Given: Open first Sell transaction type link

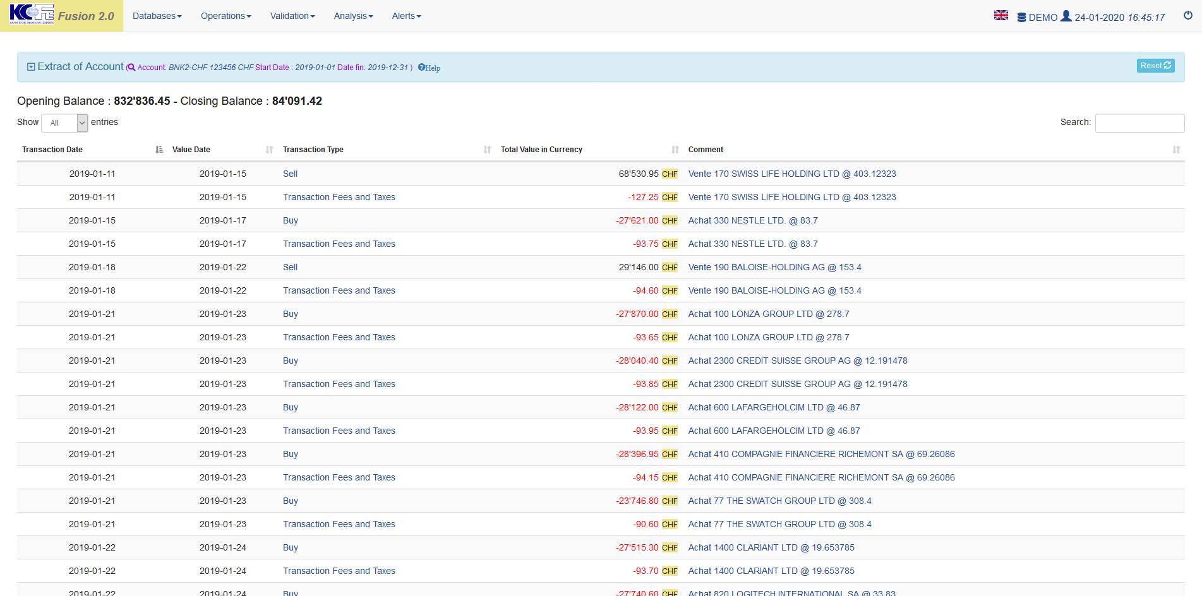Looking at the screenshot, I should click(290, 174).
